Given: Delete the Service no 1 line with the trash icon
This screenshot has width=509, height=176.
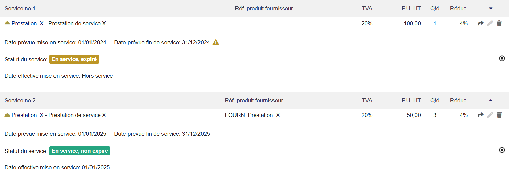Looking at the screenshot, I should pyautogui.click(x=499, y=23).
